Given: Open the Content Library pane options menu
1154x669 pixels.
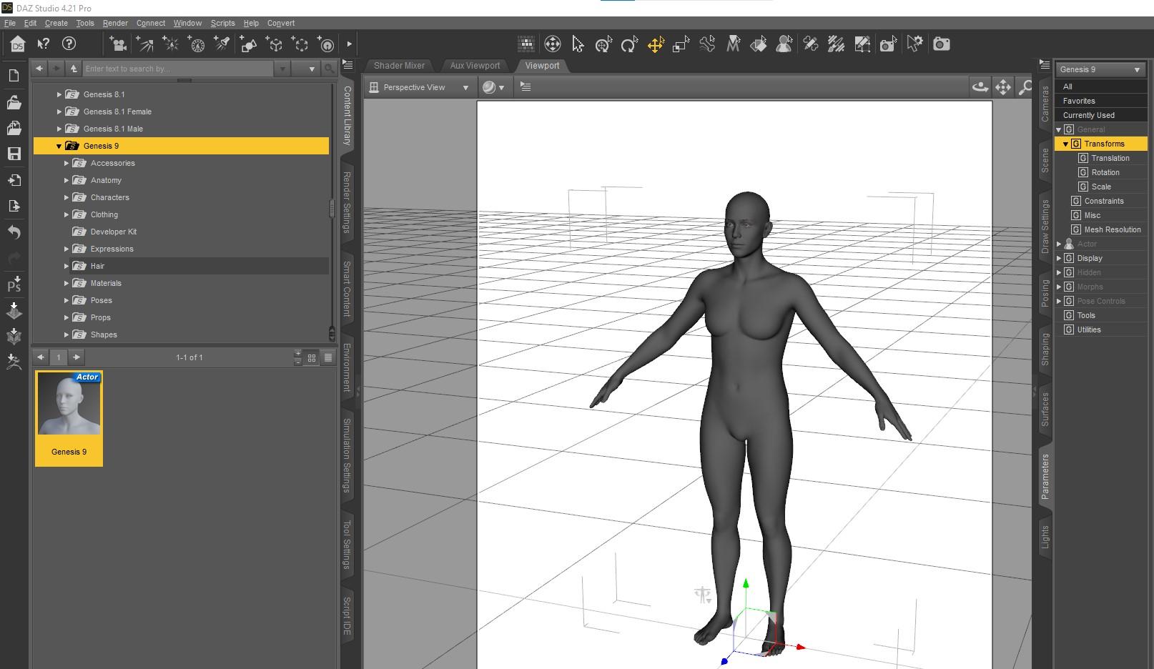Looking at the screenshot, I should (x=347, y=64).
